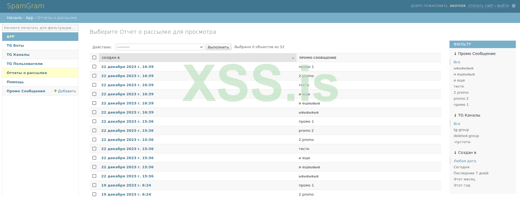Filter by Последние 7 дней
520x197 pixels.
click(x=471, y=173)
